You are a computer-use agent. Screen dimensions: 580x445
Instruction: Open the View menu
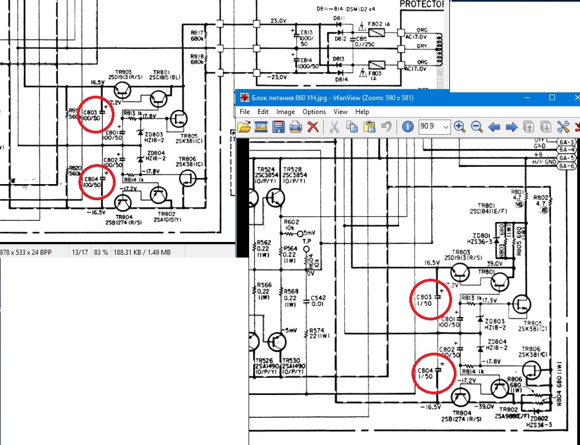click(340, 112)
